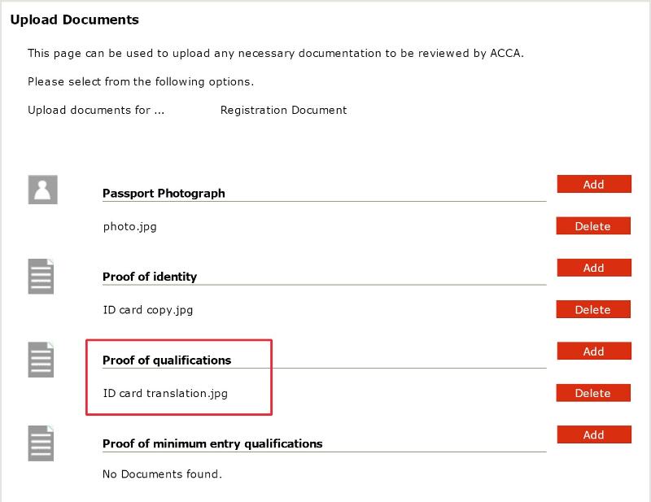Screen dimensions: 651x502
Task: Click the Proof of minimum entry qualifications heading
Action: pos(212,443)
